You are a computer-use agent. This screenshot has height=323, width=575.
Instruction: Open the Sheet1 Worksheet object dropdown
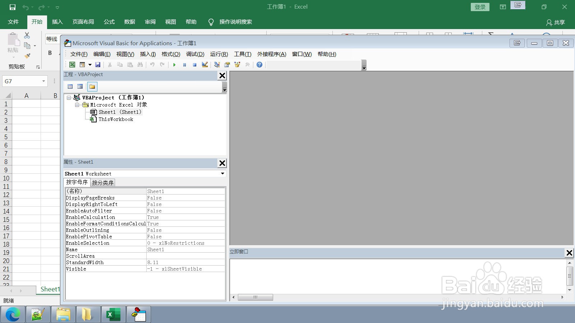pyautogui.click(x=222, y=174)
